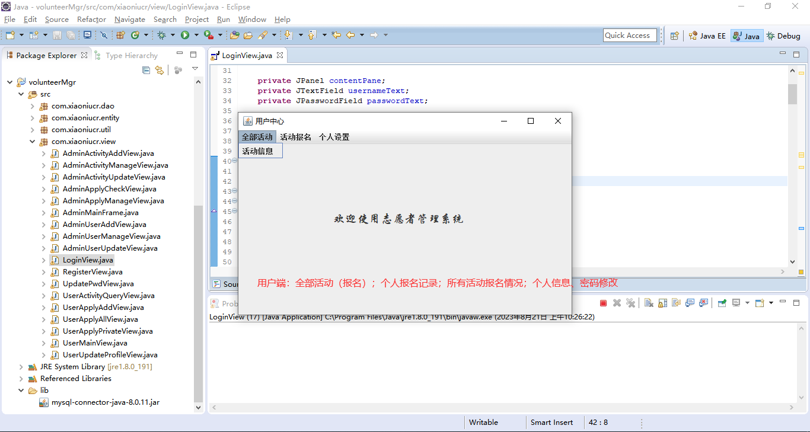Image resolution: width=810 pixels, height=432 pixels.
Task: Click the Clear Console icon
Action: pos(649,303)
